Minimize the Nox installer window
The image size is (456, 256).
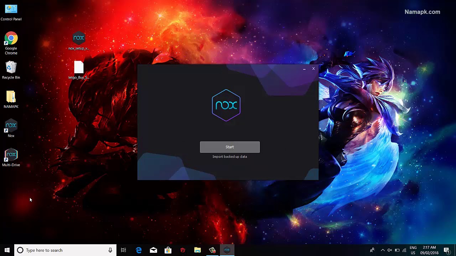[x=304, y=69]
